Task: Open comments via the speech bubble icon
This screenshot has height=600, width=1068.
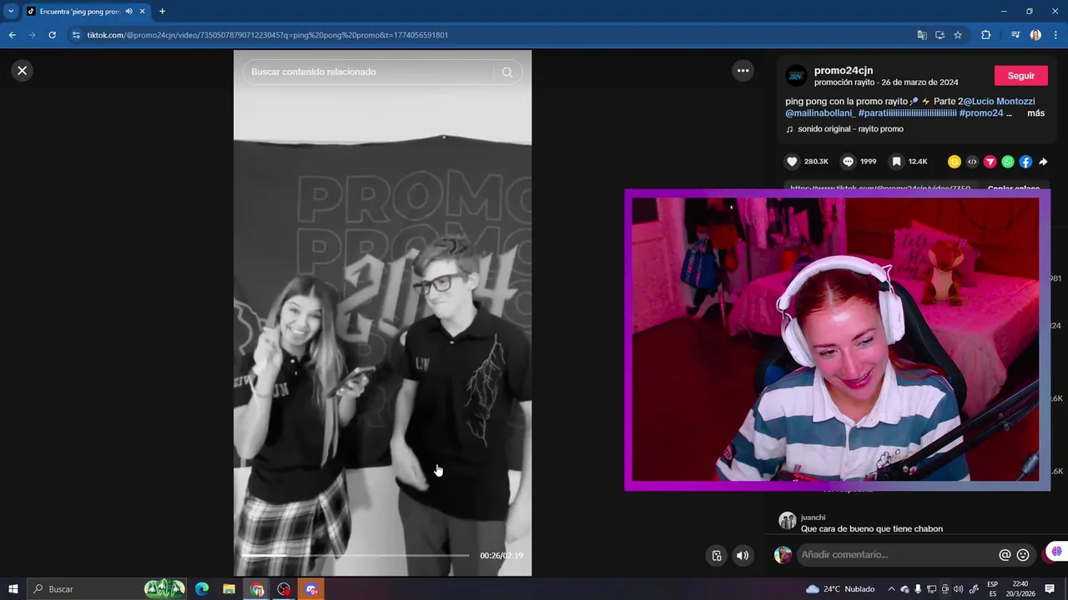Action: (848, 162)
